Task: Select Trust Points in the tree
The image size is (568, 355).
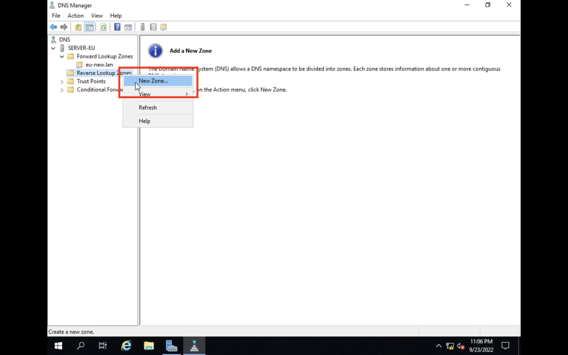Action: click(x=92, y=81)
